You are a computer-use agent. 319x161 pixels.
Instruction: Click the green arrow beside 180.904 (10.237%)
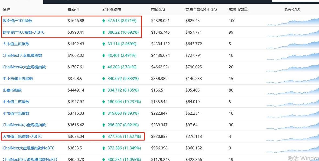point(104,102)
